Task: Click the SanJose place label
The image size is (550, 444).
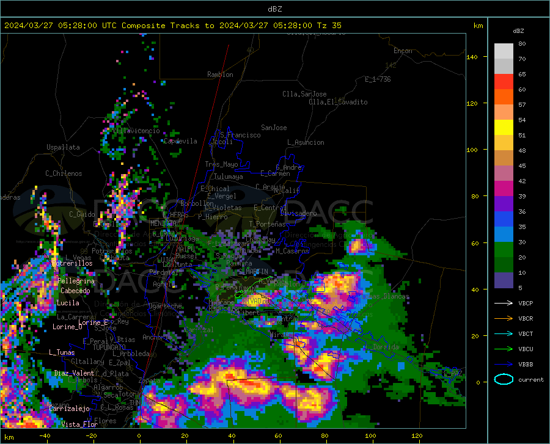Action: coord(274,128)
